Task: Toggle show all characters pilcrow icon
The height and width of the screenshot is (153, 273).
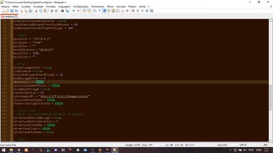Action: [99, 11]
